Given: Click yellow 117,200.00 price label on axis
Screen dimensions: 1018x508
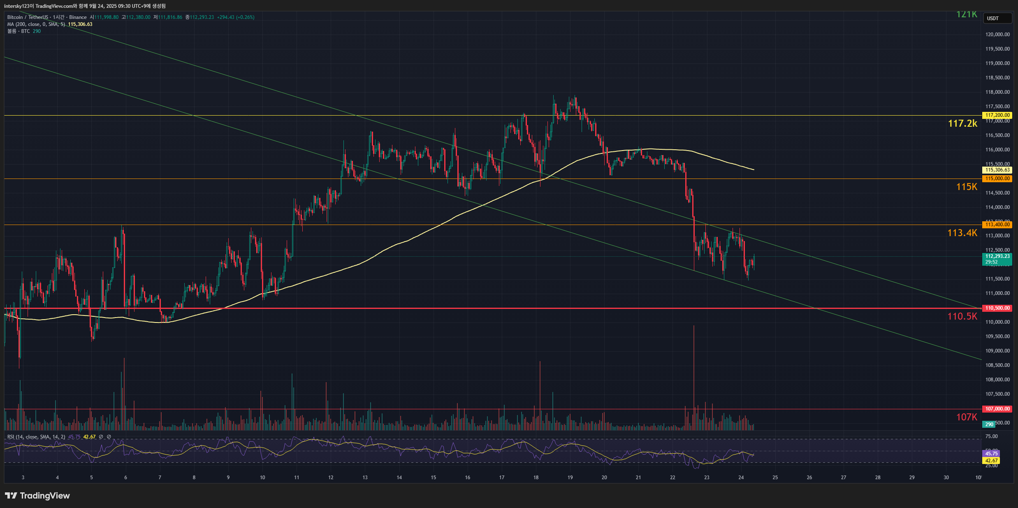Looking at the screenshot, I should (997, 116).
